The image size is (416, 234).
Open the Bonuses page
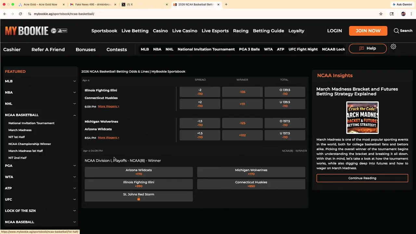tap(85, 49)
